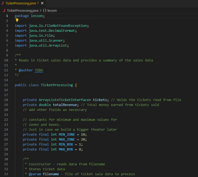Click 'java.io.File' on line 5

41,35
